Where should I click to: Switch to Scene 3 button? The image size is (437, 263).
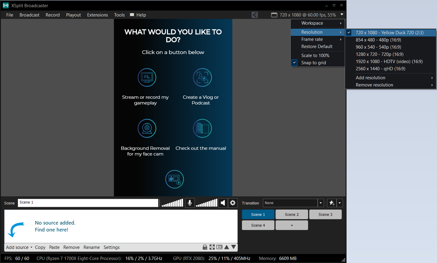point(325,214)
